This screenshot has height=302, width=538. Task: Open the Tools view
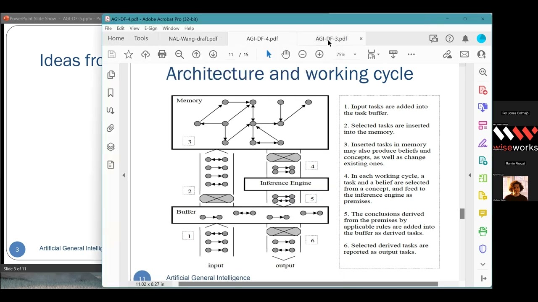141,38
